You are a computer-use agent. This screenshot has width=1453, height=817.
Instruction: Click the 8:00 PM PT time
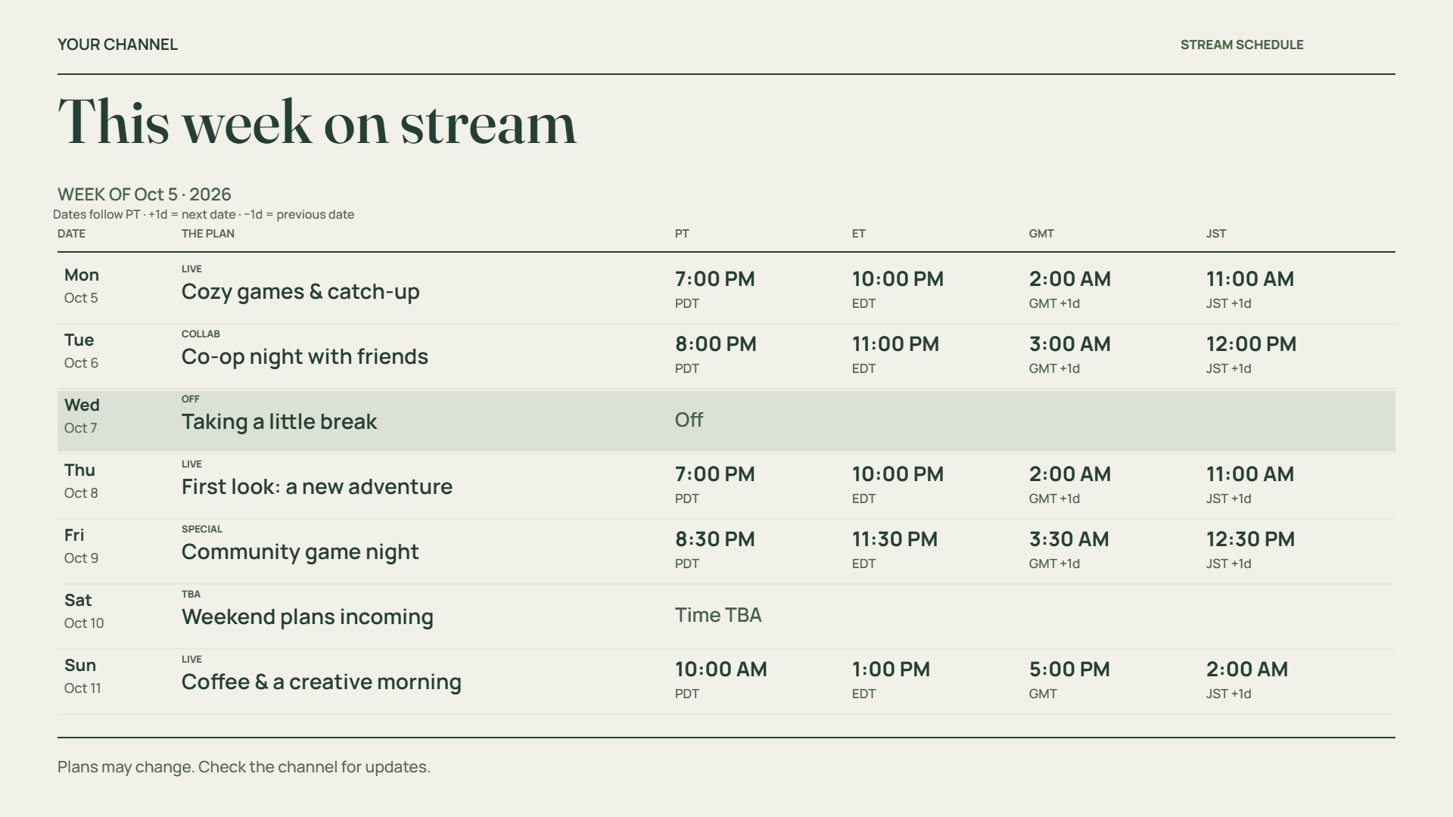(x=716, y=343)
